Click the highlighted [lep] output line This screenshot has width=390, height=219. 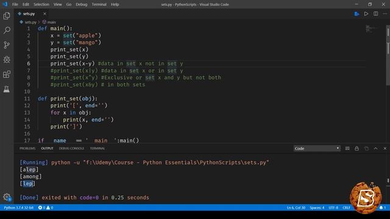point(27,184)
